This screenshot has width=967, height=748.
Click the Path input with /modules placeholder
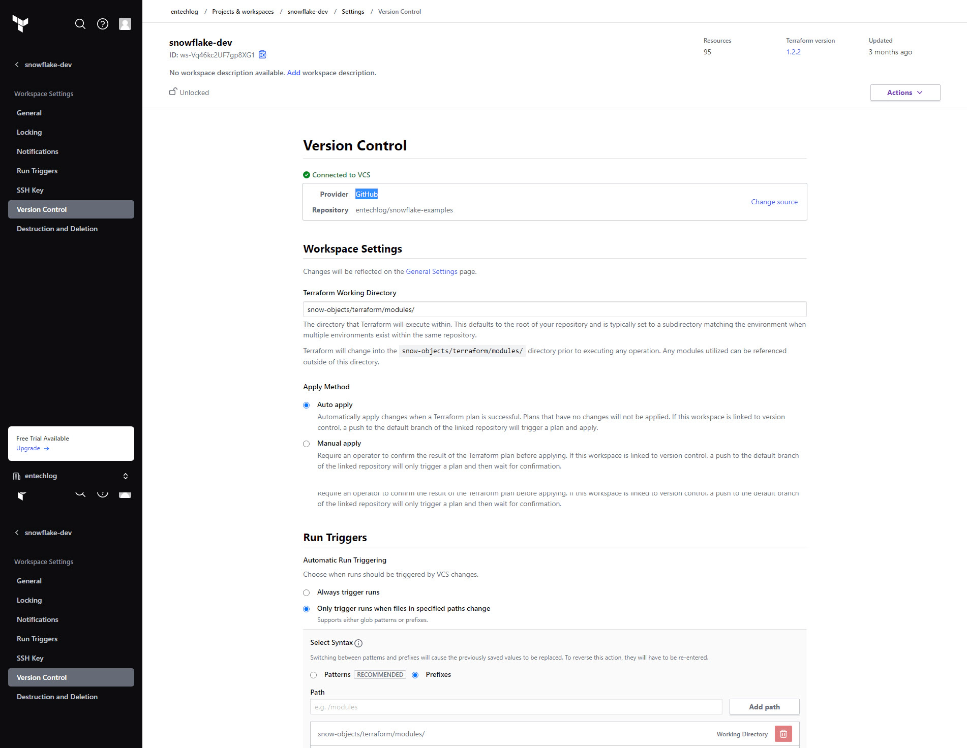point(516,707)
